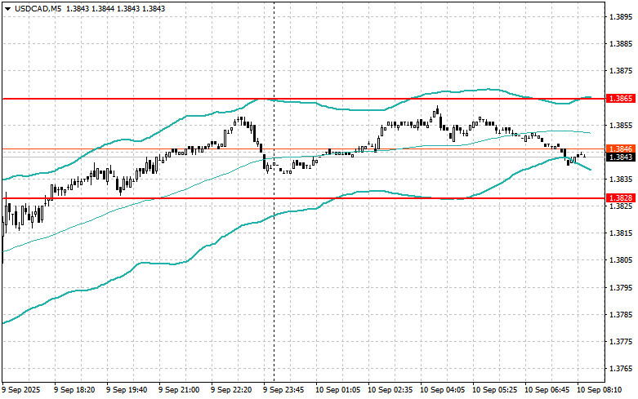The image size is (638, 399).
Task: Click the 1.3885 price scale value
Action: [622, 43]
